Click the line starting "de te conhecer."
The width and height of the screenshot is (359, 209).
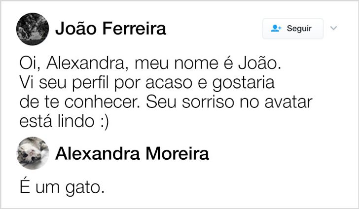[x=166, y=102]
